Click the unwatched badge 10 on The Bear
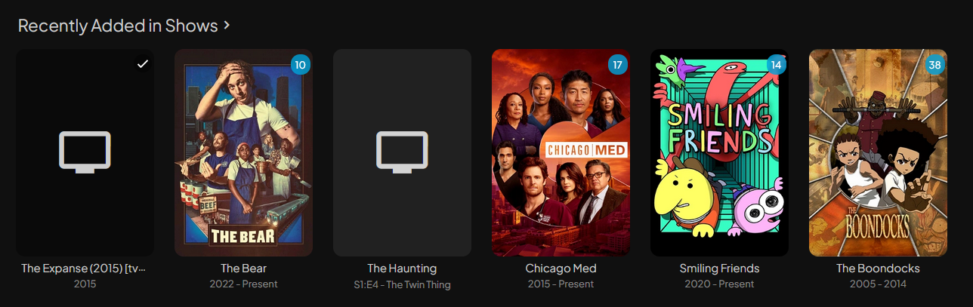 [301, 65]
